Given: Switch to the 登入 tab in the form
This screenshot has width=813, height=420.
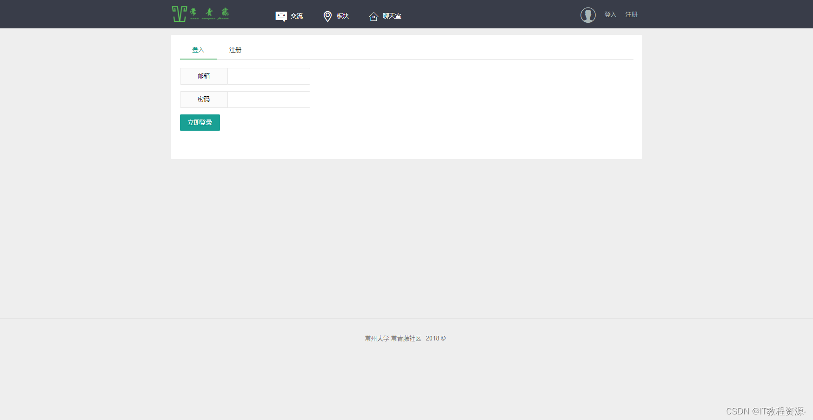Looking at the screenshot, I should pos(198,50).
